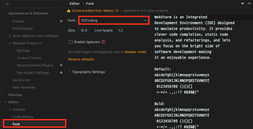Click the Scopes per-project badge icon
Screen dimensions: 253x129
[x=61, y=21]
